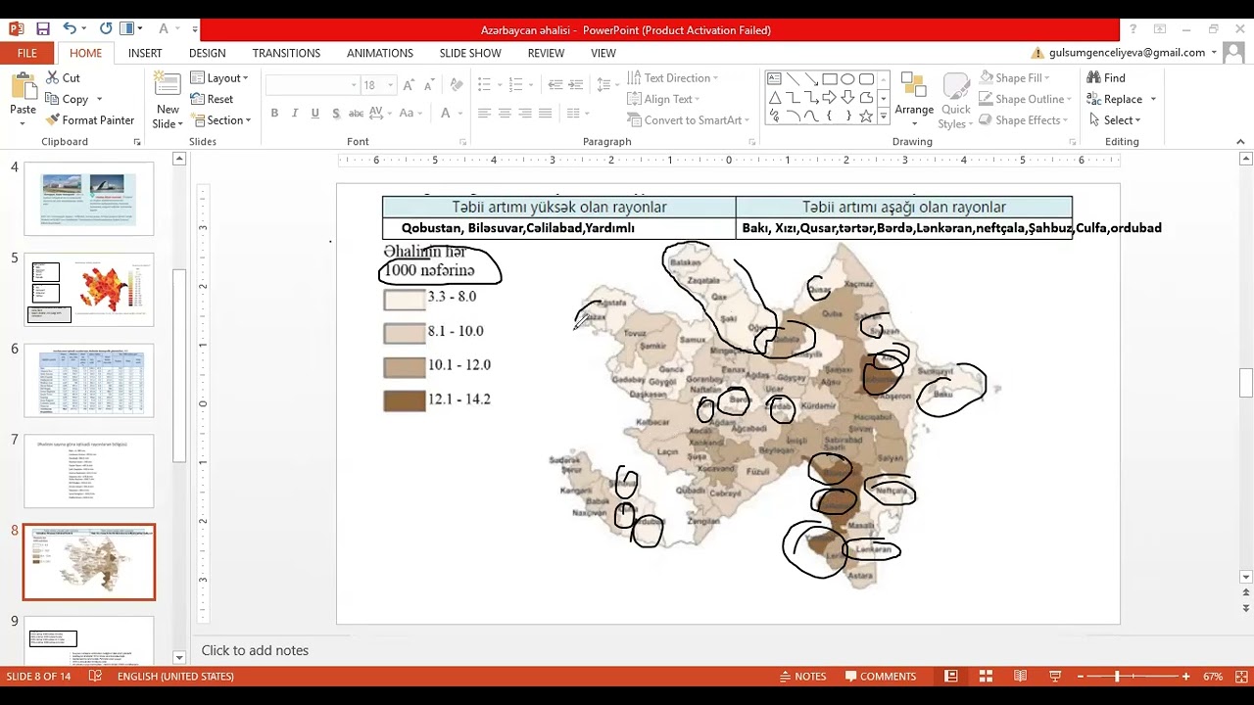
Task: Click the account email gulsumgenceliyeva@gmail.com
Action: coord(1126,53)
